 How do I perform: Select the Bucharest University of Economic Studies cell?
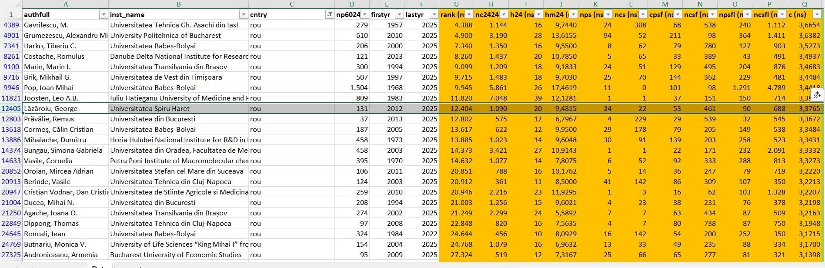pos(178,255)
